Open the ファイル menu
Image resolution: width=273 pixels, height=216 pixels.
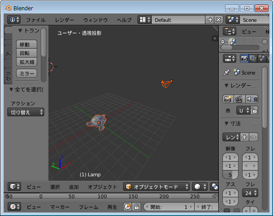click(36, 20)
